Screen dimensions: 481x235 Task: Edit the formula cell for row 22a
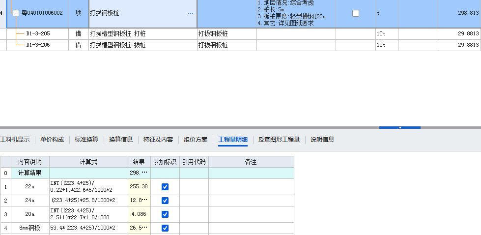[x=88, y=187]
